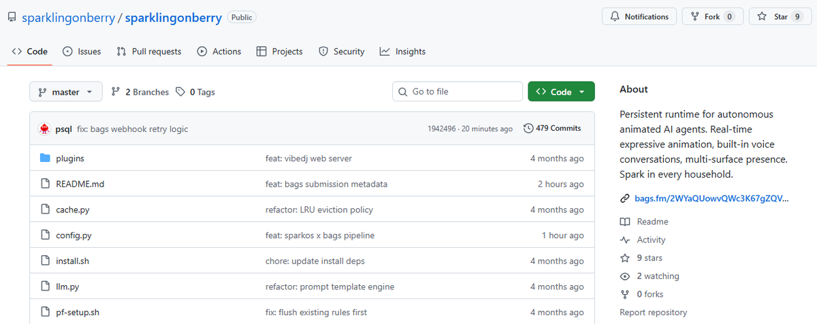The width and height of the screenshot is (817, 324).
Task: Click the pulse icon beside Activity
Action: click(x=624, y=240)
